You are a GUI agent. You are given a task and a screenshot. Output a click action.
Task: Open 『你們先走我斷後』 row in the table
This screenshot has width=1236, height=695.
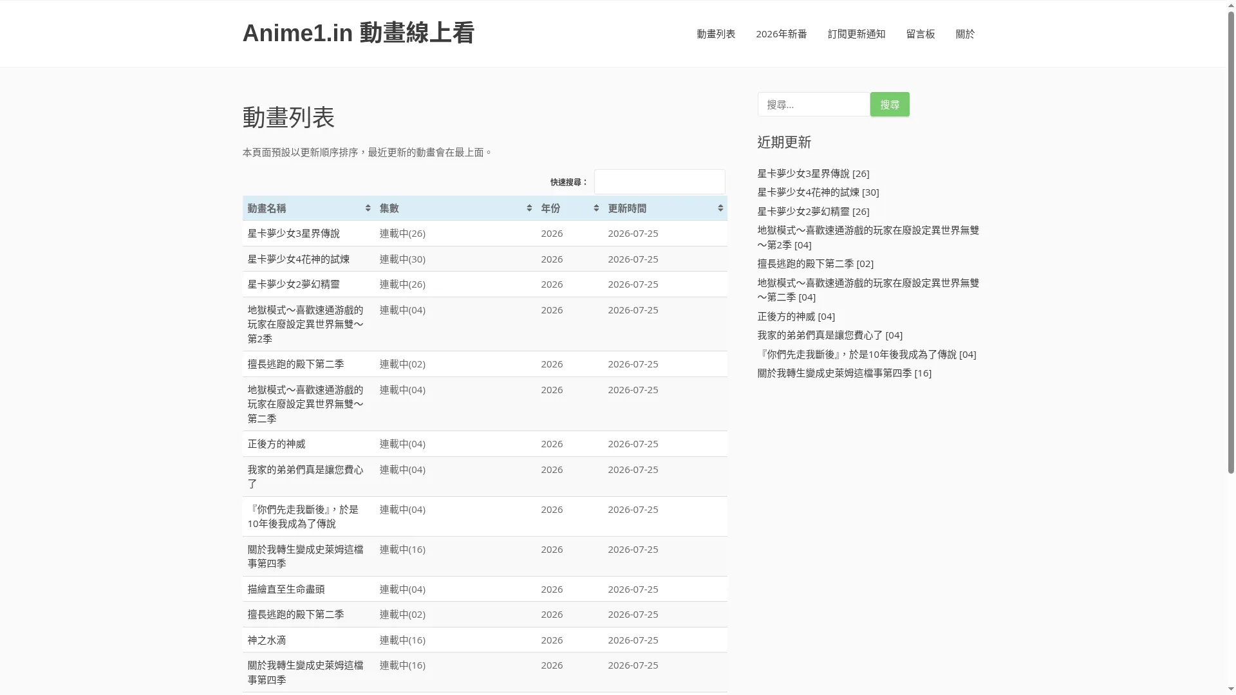(x=303, y=517)
